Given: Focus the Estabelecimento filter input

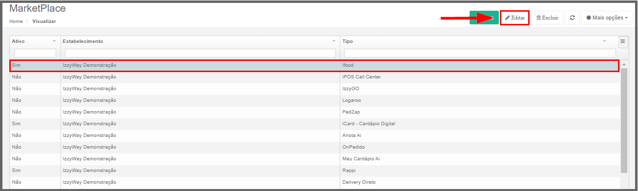Looking at the screenshot, I should pos(200,53).
